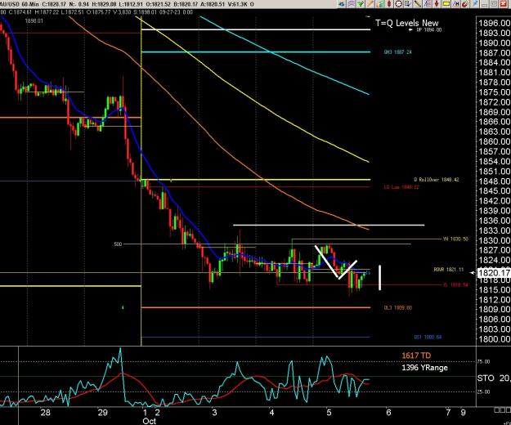Open the pink wavy bands indicator icon
Viewport: 511px width, 425px height.
(352, 4)
